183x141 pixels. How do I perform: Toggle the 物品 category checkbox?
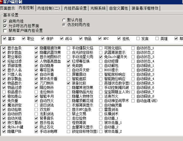pyautogui.click(x=81, y=39)
